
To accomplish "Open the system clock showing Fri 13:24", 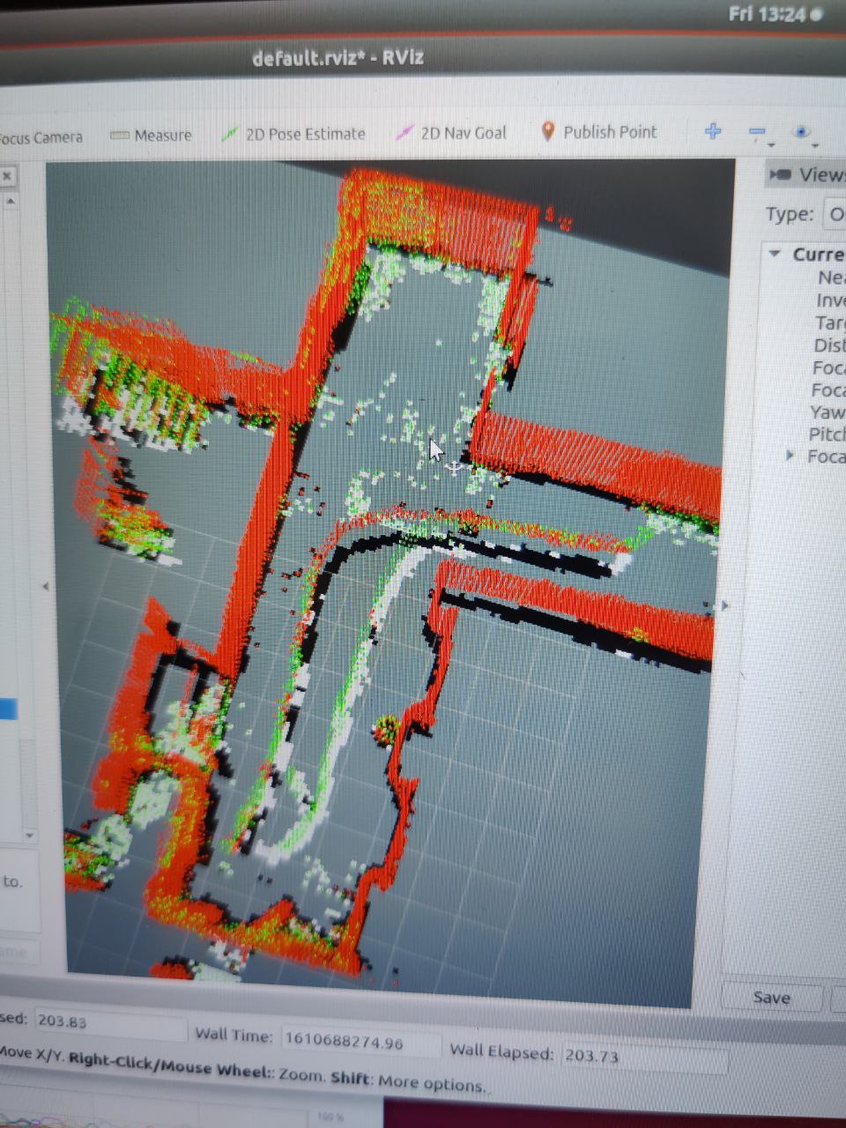I will click(x=767, y=14).
